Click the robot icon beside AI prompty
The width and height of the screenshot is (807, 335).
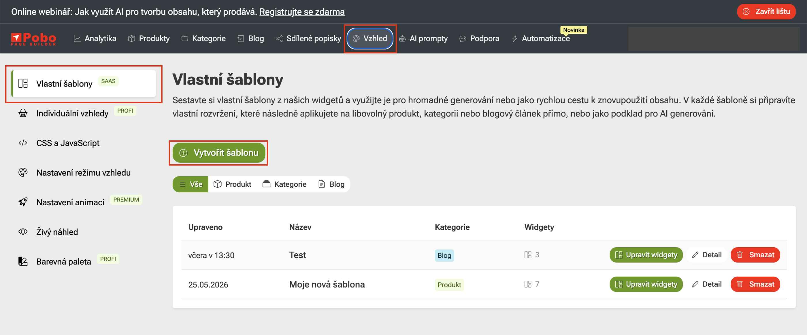[x=402, y=39]
